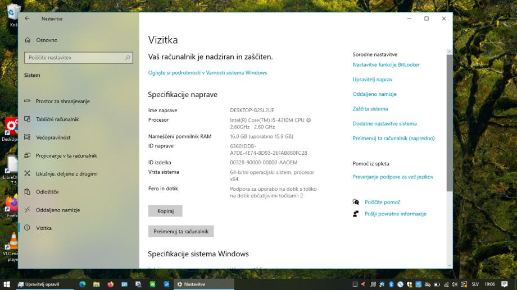This screenshot has width=517, height=290.
Task: Open the volume speaker tray icon
Action: tap(455, 284)
